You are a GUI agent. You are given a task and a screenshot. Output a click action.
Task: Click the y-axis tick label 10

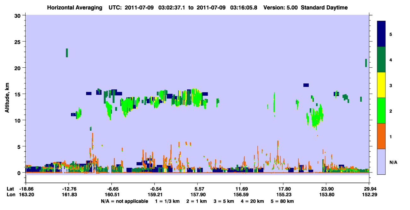coord(18,120)
